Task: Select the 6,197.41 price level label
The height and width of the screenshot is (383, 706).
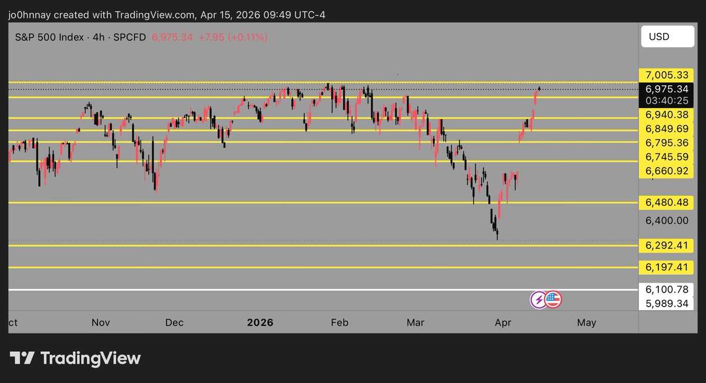Action: pyautogui.click(x=667, y=267)
